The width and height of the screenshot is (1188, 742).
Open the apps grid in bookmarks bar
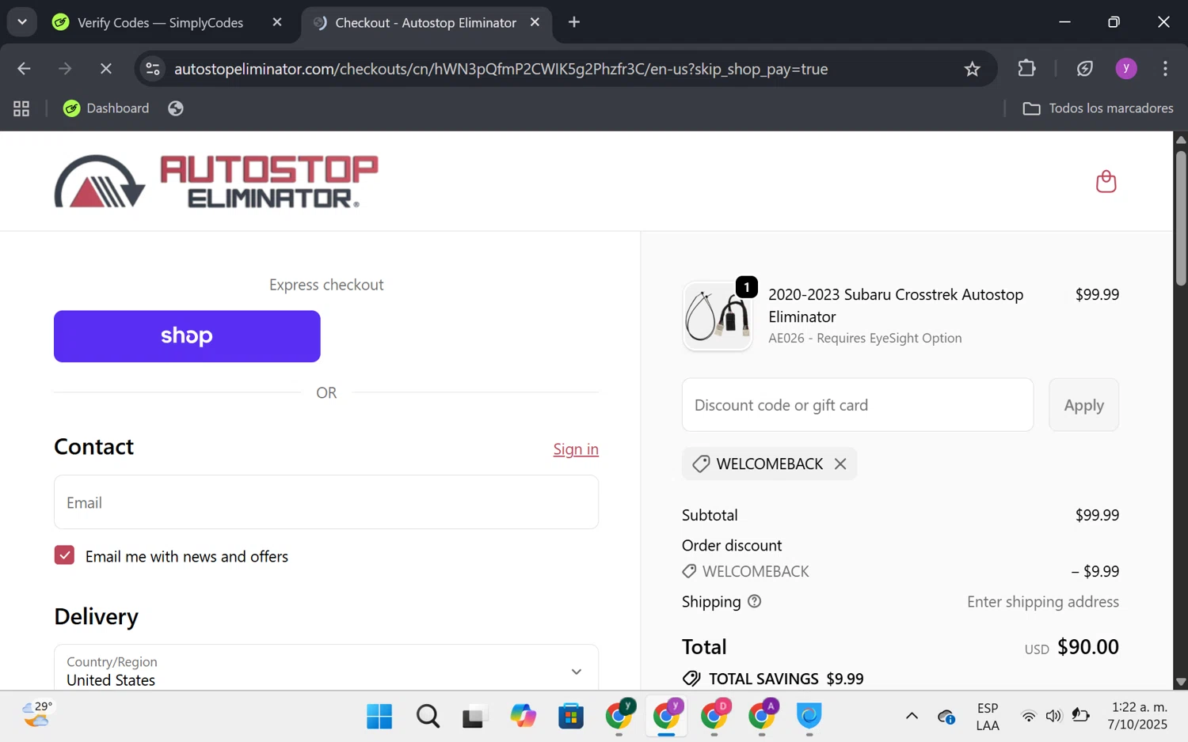pos(21,108)
